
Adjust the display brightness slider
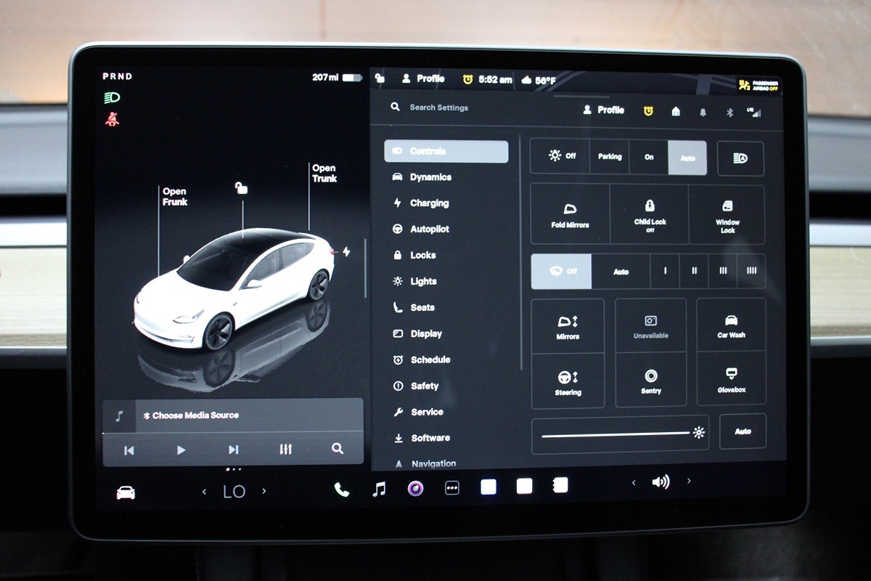click(x=617, y=434)
